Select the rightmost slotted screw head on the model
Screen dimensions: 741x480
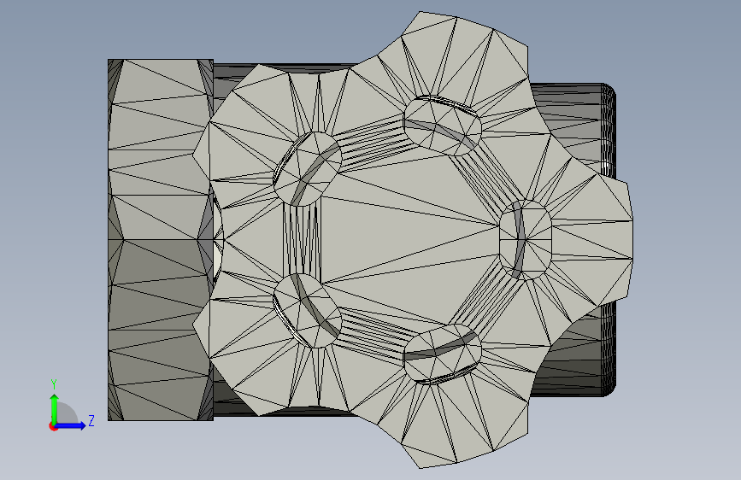coord(526,239)
